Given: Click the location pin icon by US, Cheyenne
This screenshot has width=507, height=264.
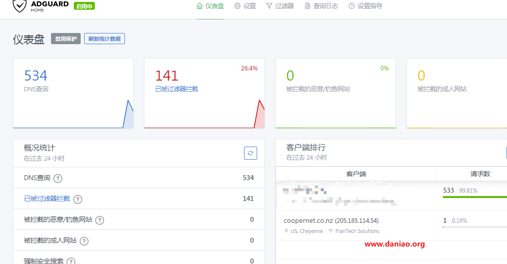Looking at the screenshot, I should pyautogui.click(x=286, y=231).
